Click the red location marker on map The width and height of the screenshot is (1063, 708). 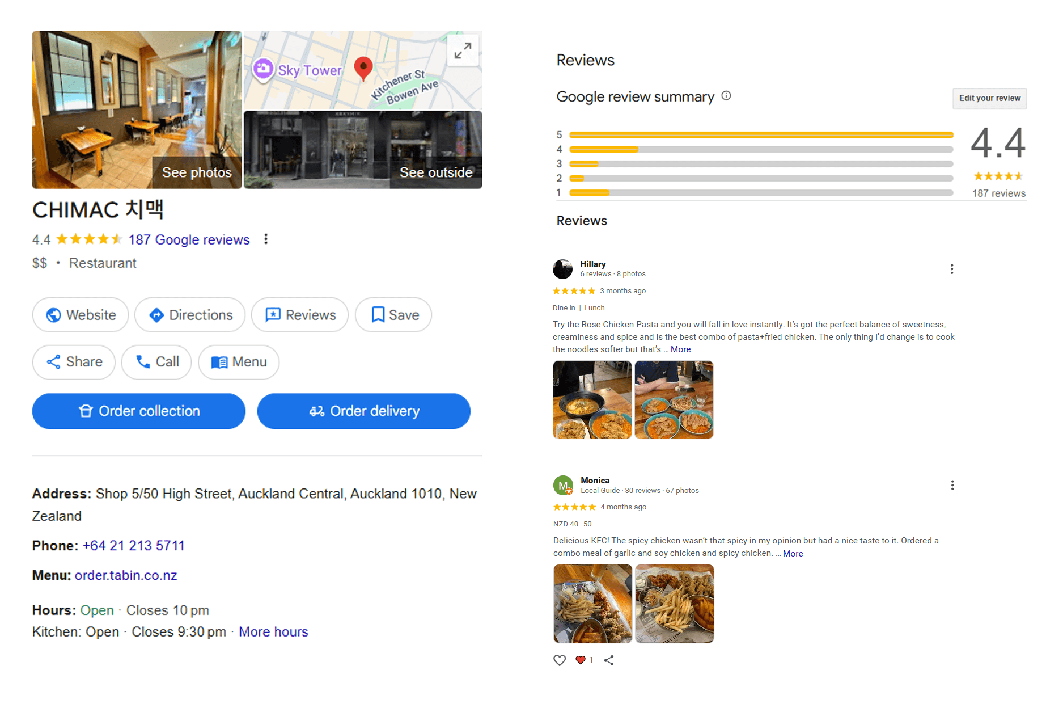click(x=363, y=69)
